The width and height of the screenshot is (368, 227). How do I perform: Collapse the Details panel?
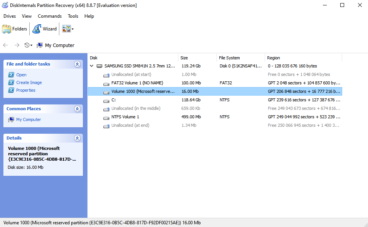pos(77,138)
